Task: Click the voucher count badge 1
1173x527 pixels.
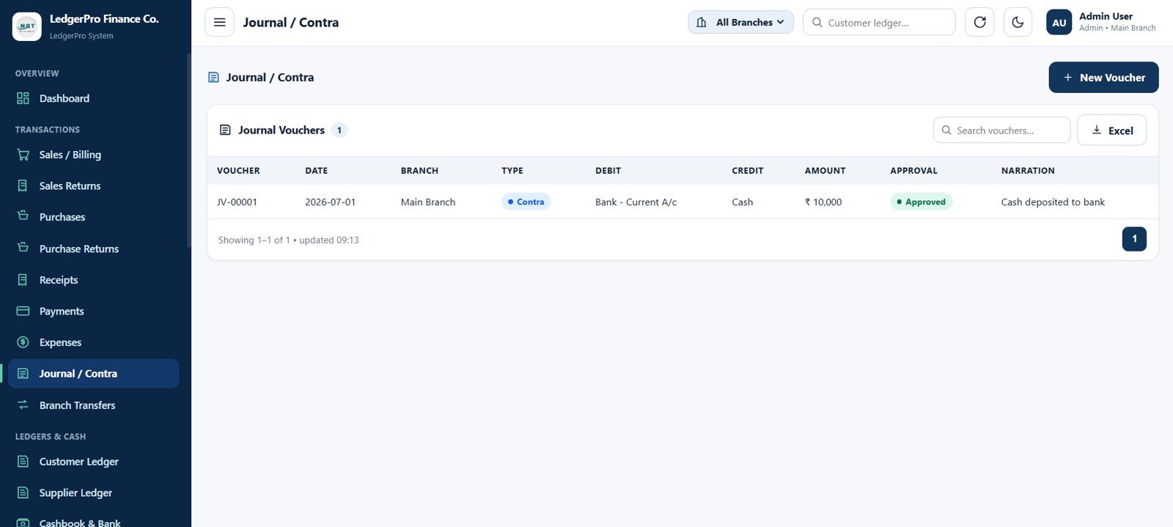Action: click(x=339, y=130)
